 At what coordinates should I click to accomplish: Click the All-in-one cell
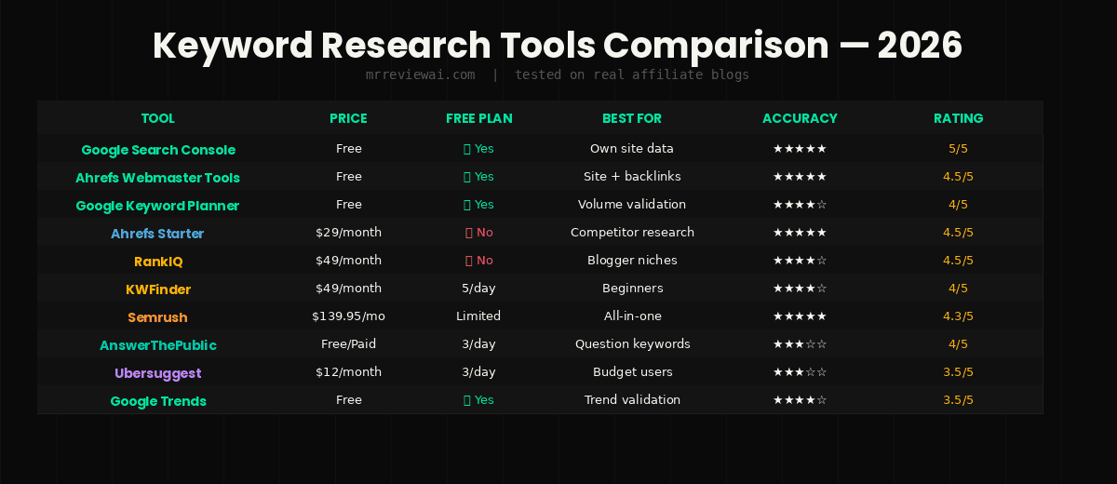pyautogui.click(x=632, y=316)
